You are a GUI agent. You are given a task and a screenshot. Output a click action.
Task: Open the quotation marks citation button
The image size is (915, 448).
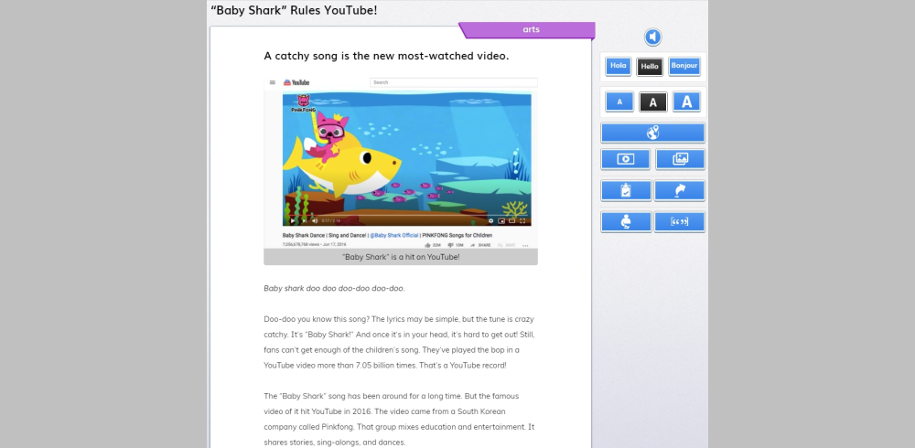coord(679,221)
